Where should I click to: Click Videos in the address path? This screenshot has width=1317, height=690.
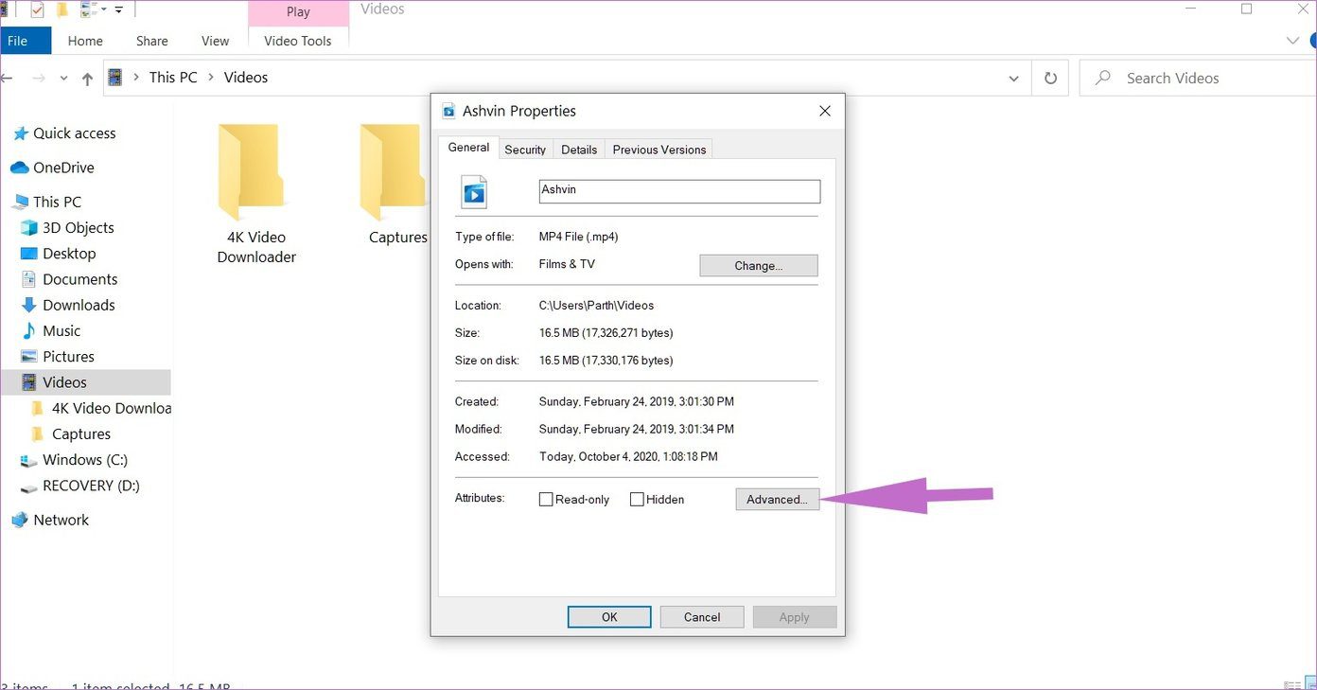tap(246, 78)
